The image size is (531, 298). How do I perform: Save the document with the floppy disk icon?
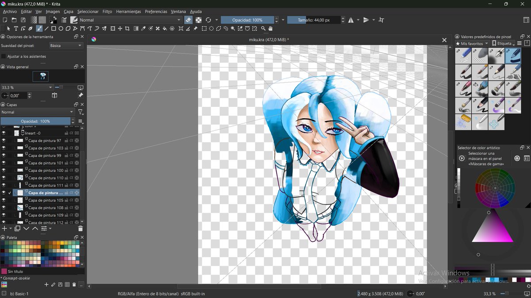tap(23, 20)
